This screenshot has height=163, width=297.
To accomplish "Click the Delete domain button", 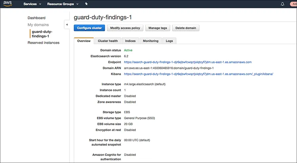I will 186,28.
